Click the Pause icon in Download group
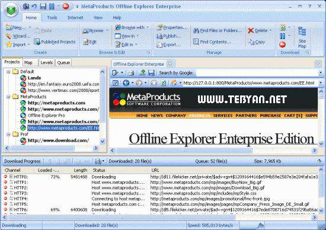Viewport: 326px width, 230px height. (282, 36)
